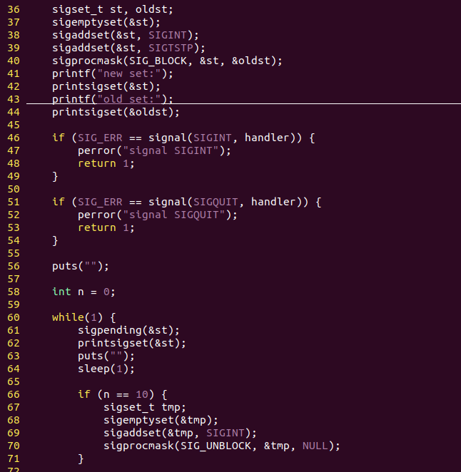461x472 pixels.
Task: Click sigset_t tmp declaration
Action: (x=144, y=407)
